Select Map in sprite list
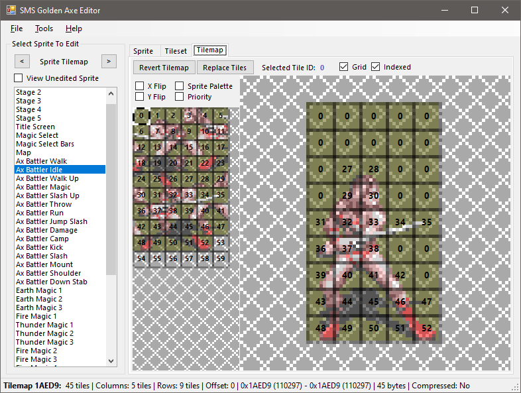The image size is (521, 393). [x=60, y=153]
